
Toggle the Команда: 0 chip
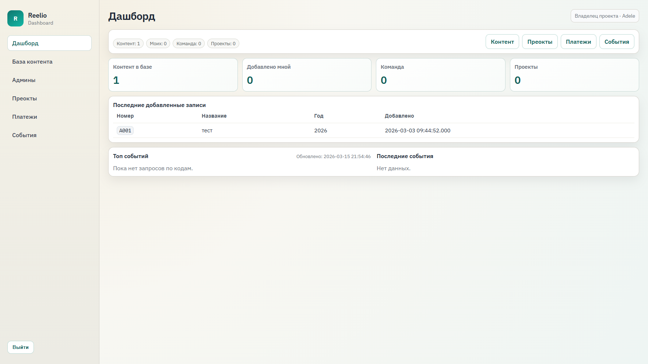(x=189, y=43)
